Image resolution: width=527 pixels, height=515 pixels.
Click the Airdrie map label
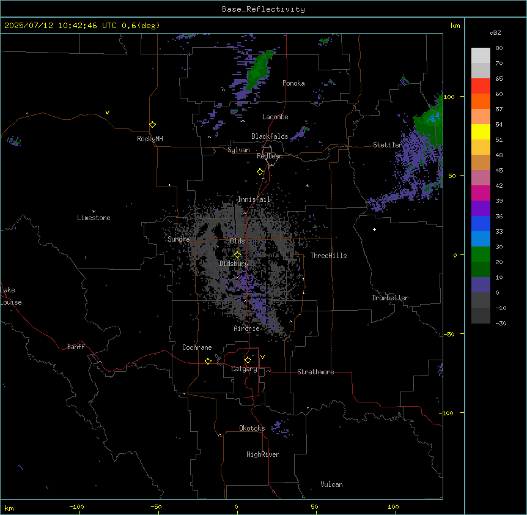246,328
